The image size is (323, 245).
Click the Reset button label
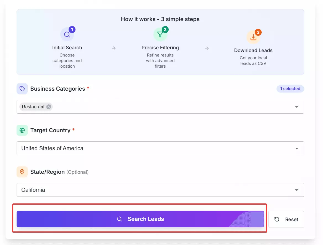pos(292,220)
